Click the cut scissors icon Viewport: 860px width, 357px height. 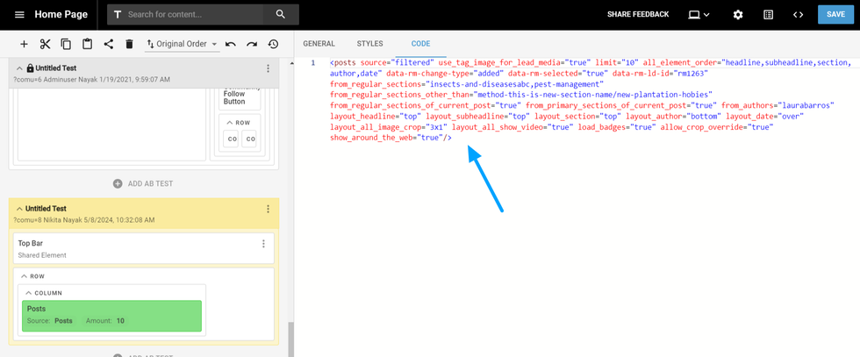[x=45, y=44]
